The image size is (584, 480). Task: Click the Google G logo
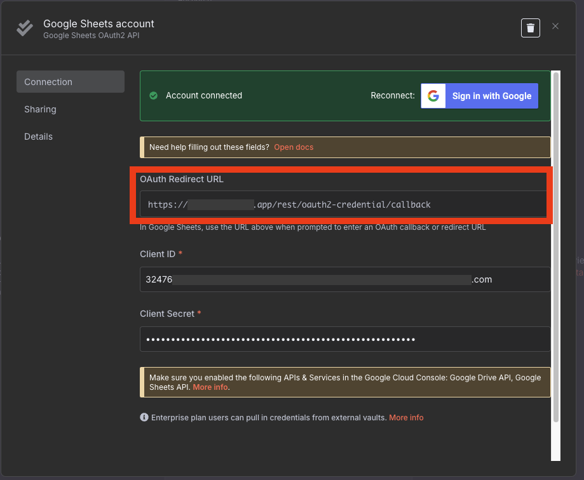coord(433,96)
